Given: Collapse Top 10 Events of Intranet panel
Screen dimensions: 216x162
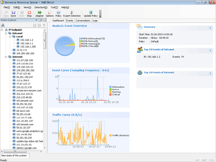Looking at the screenshot, I should tap(210, 51).
